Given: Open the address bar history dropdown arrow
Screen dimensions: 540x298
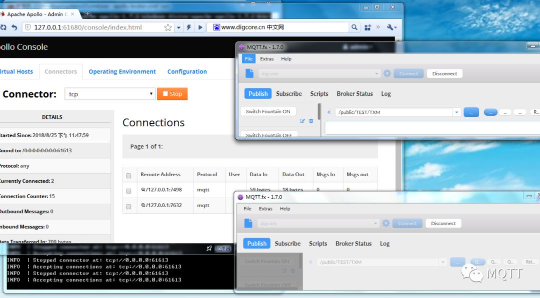Looking at the screenshot, I should (178, 27).
